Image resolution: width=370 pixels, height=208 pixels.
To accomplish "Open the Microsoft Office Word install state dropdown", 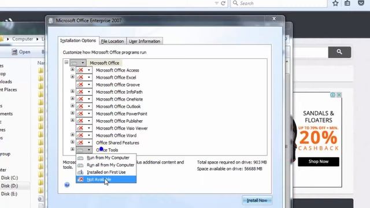I will click(84, 135).
